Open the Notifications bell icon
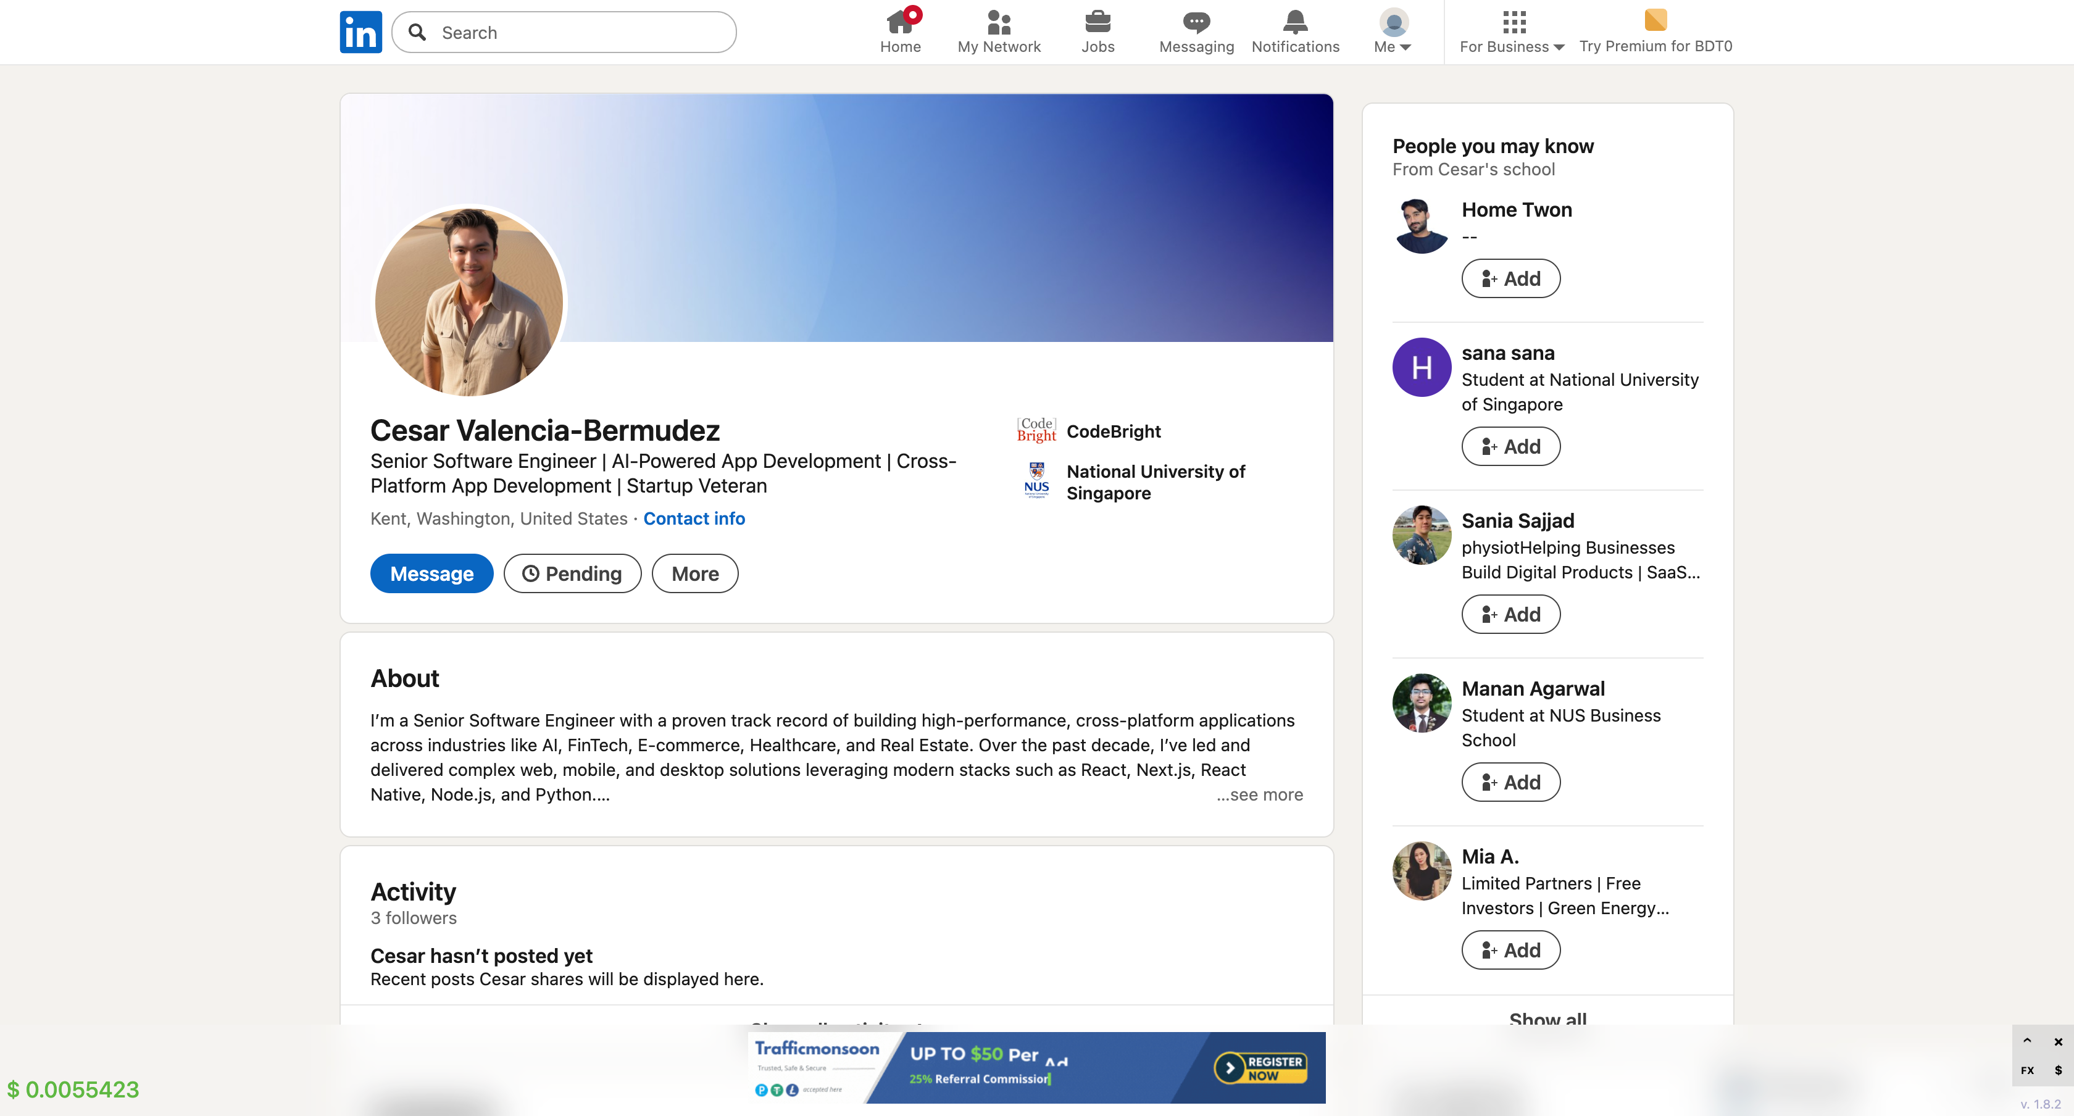This screenshot has height=1116, width=2074. 1294,22
